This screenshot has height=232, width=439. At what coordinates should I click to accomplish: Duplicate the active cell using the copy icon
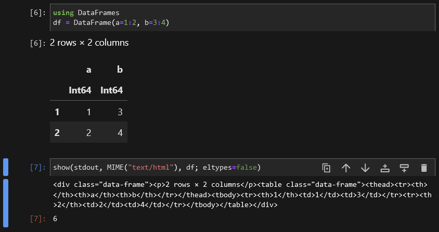(x=326, y=168)
